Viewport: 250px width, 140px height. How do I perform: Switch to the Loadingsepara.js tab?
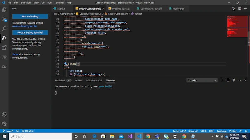(119, 9)
